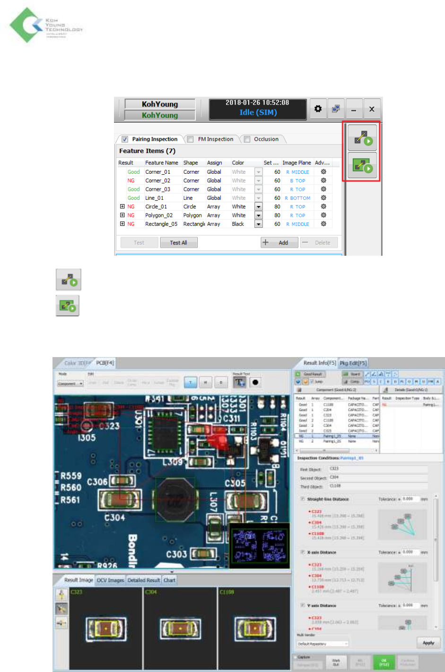
Task: Open the Mode Component dropdown
Action: coord(70,384)
